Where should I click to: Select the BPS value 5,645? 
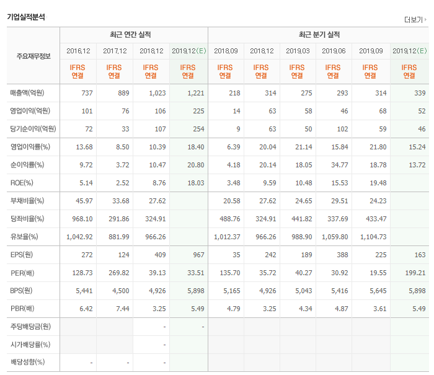coord(378,291)
